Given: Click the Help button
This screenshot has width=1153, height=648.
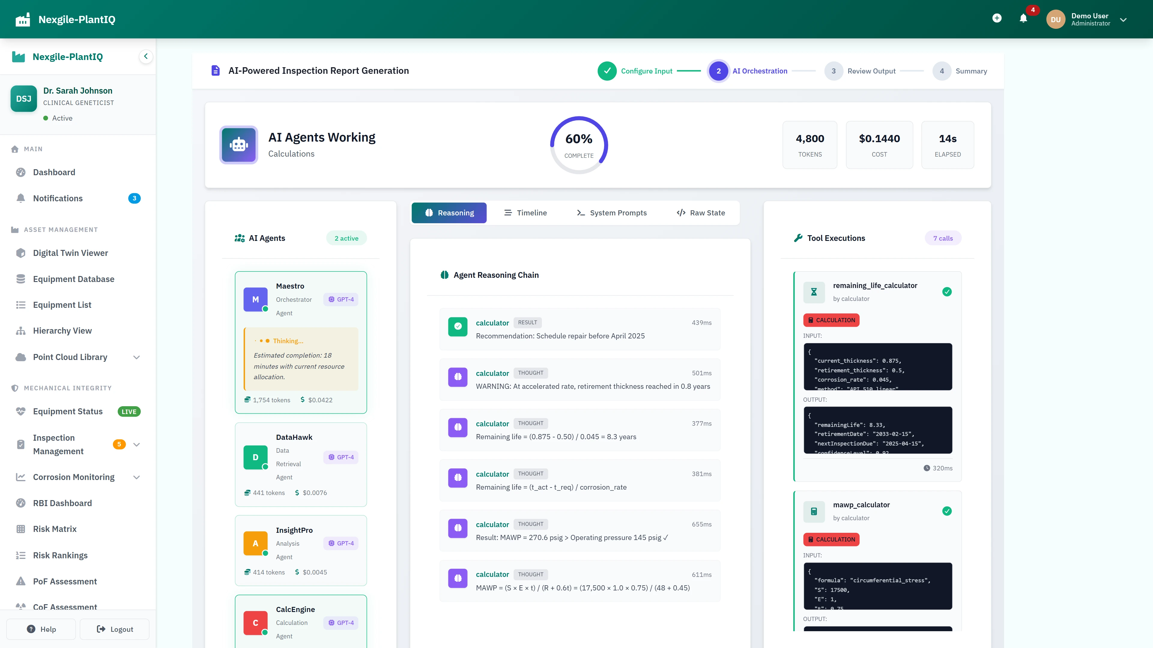Looking at the screenshot, I should 41,629.
